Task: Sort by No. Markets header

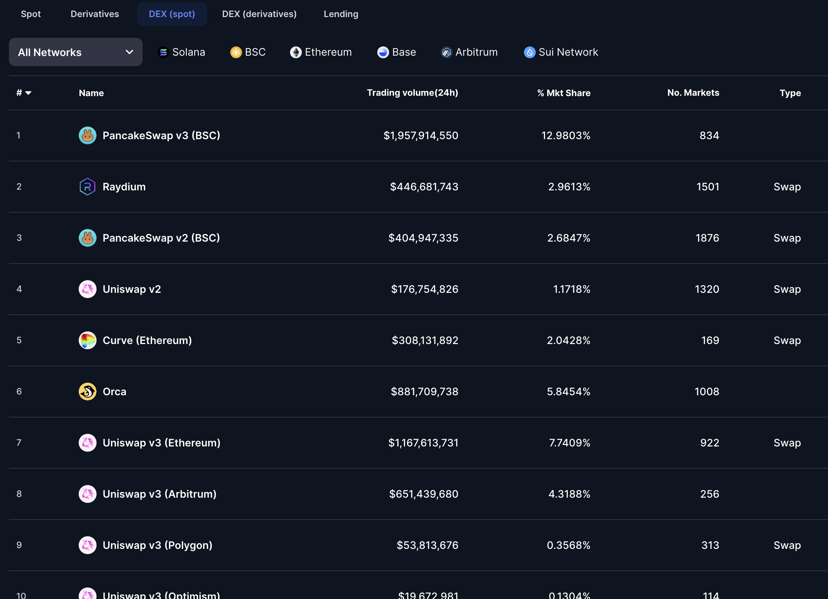Action: [694, 93]
